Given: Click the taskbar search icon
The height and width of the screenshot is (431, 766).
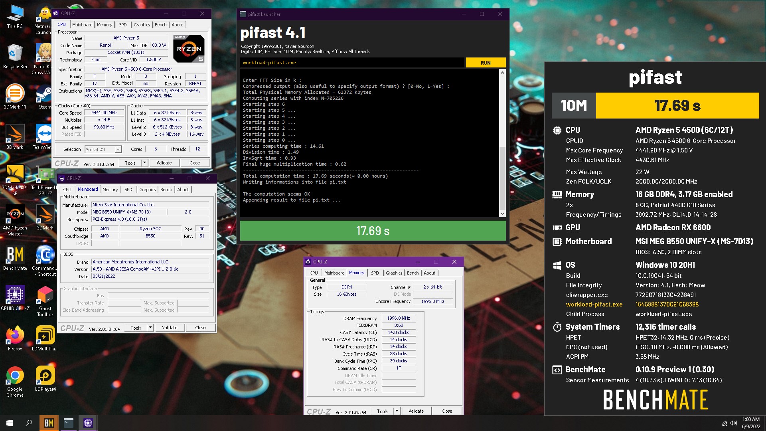Looking at the screenshot, I should tap(29, 423).
